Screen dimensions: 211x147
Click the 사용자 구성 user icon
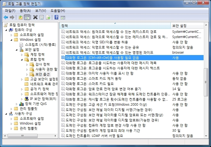point(11,114)
